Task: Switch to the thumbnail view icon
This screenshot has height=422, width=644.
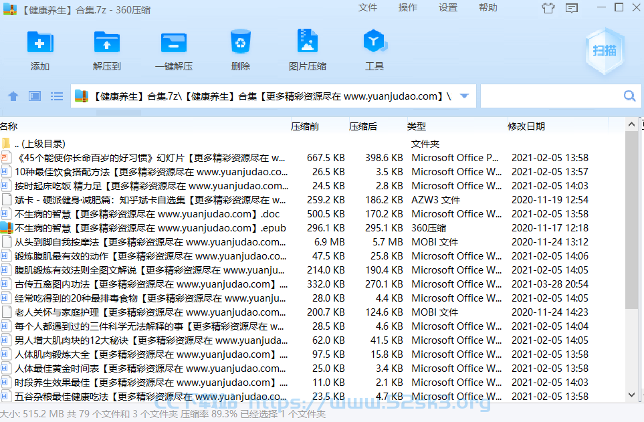Action: (x=35, y=96)
